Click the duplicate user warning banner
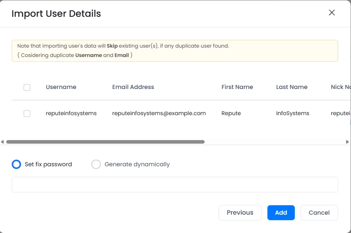This screenshot has width=351, height=233. click(x=175, y=50)
